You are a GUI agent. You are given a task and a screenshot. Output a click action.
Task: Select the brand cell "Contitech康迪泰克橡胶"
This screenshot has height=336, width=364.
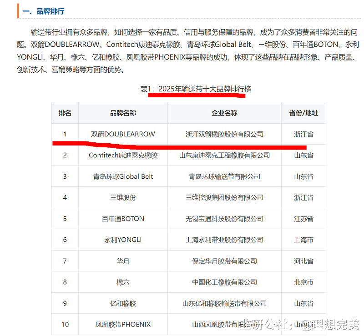[123, 155]
